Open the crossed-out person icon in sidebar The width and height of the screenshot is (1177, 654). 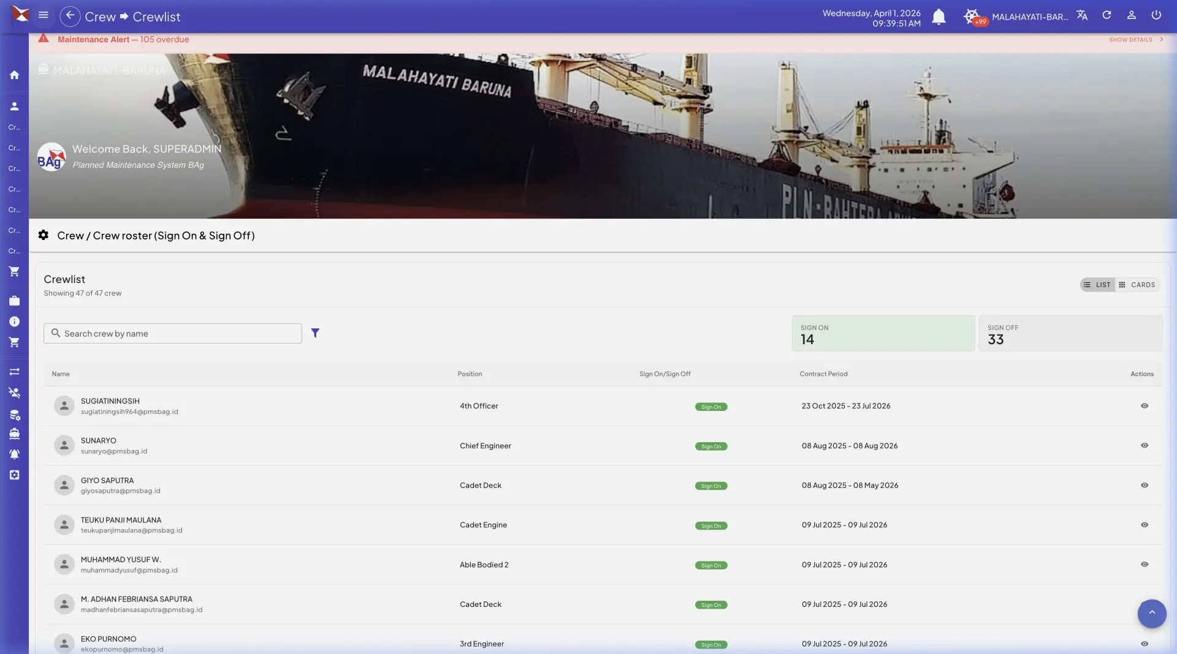click(14, 393)
